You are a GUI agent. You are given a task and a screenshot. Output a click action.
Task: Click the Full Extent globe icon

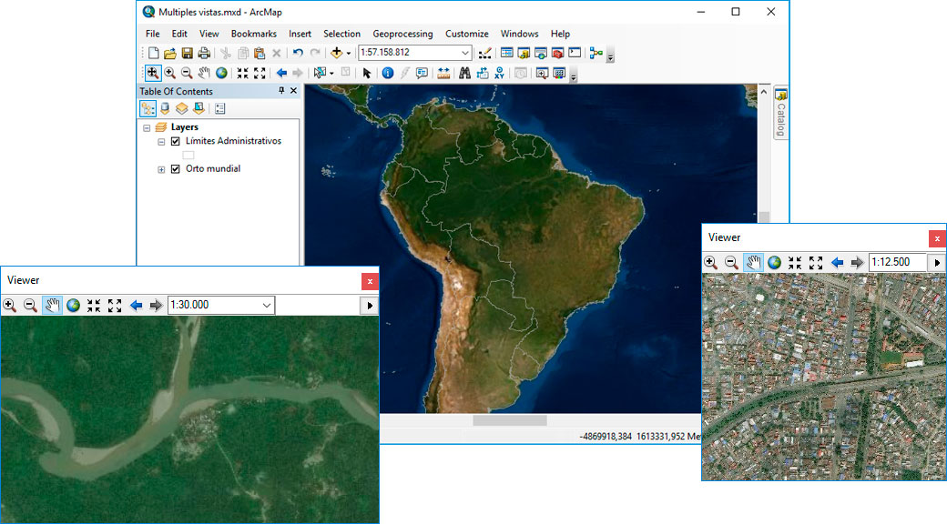pos(222,74)
